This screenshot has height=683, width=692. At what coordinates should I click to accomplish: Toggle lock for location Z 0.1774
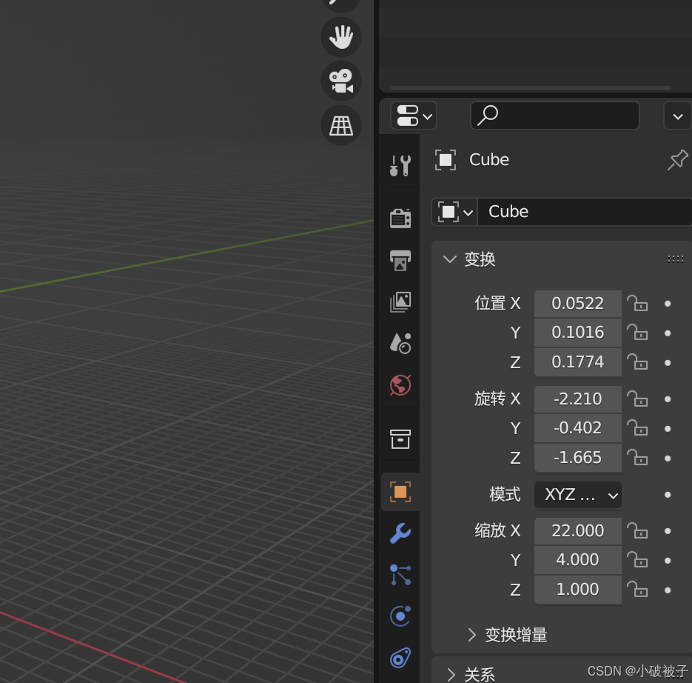(638, 362)
